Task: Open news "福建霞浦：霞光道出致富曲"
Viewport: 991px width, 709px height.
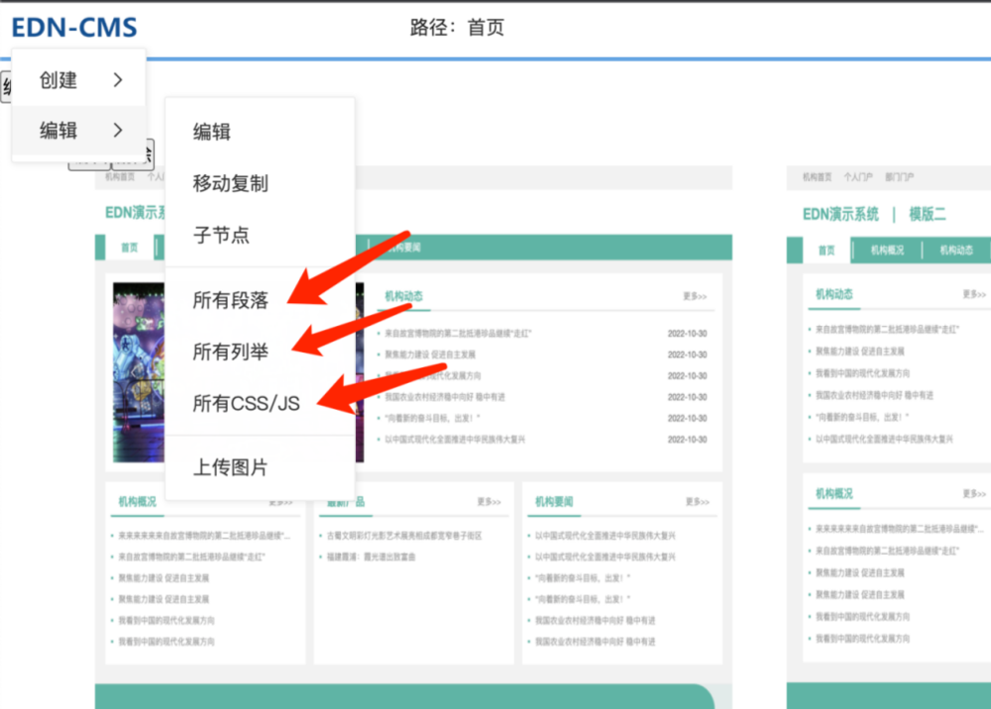Action: [x=372, y=557]
